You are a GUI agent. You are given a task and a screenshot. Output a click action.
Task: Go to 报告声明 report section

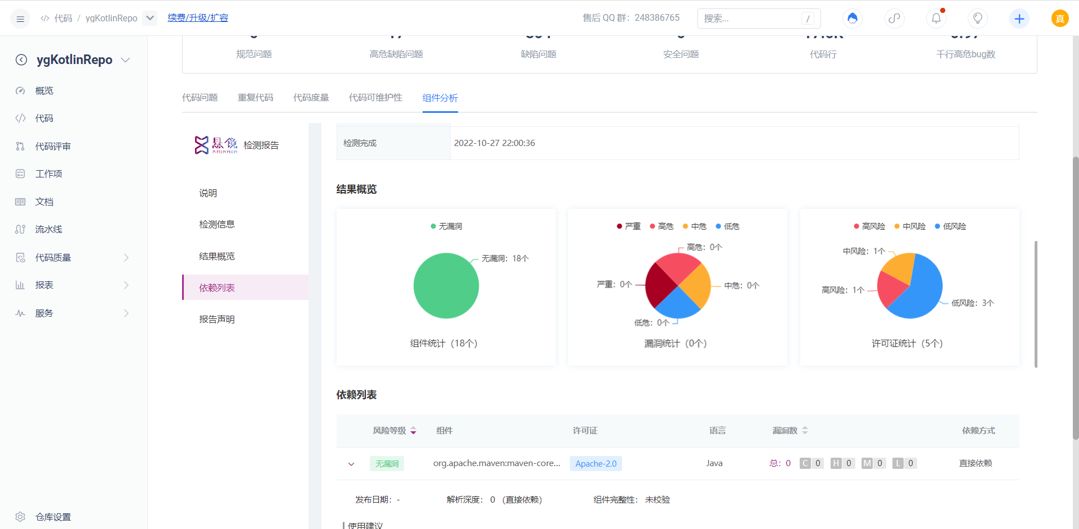(217, 320)
